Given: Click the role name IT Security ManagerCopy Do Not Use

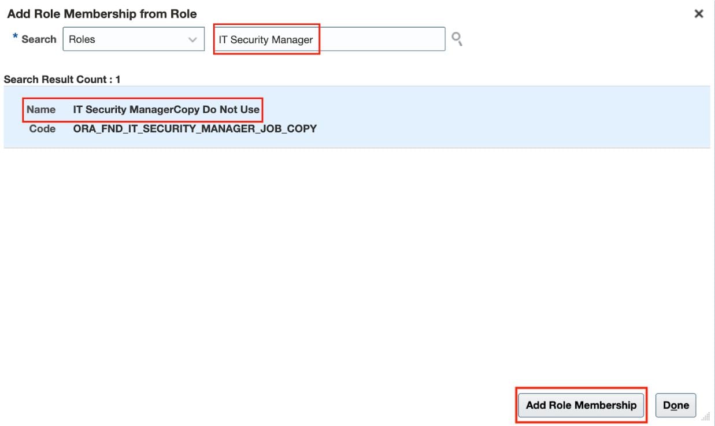Looking at the screenshot, I should click(166, 109).
